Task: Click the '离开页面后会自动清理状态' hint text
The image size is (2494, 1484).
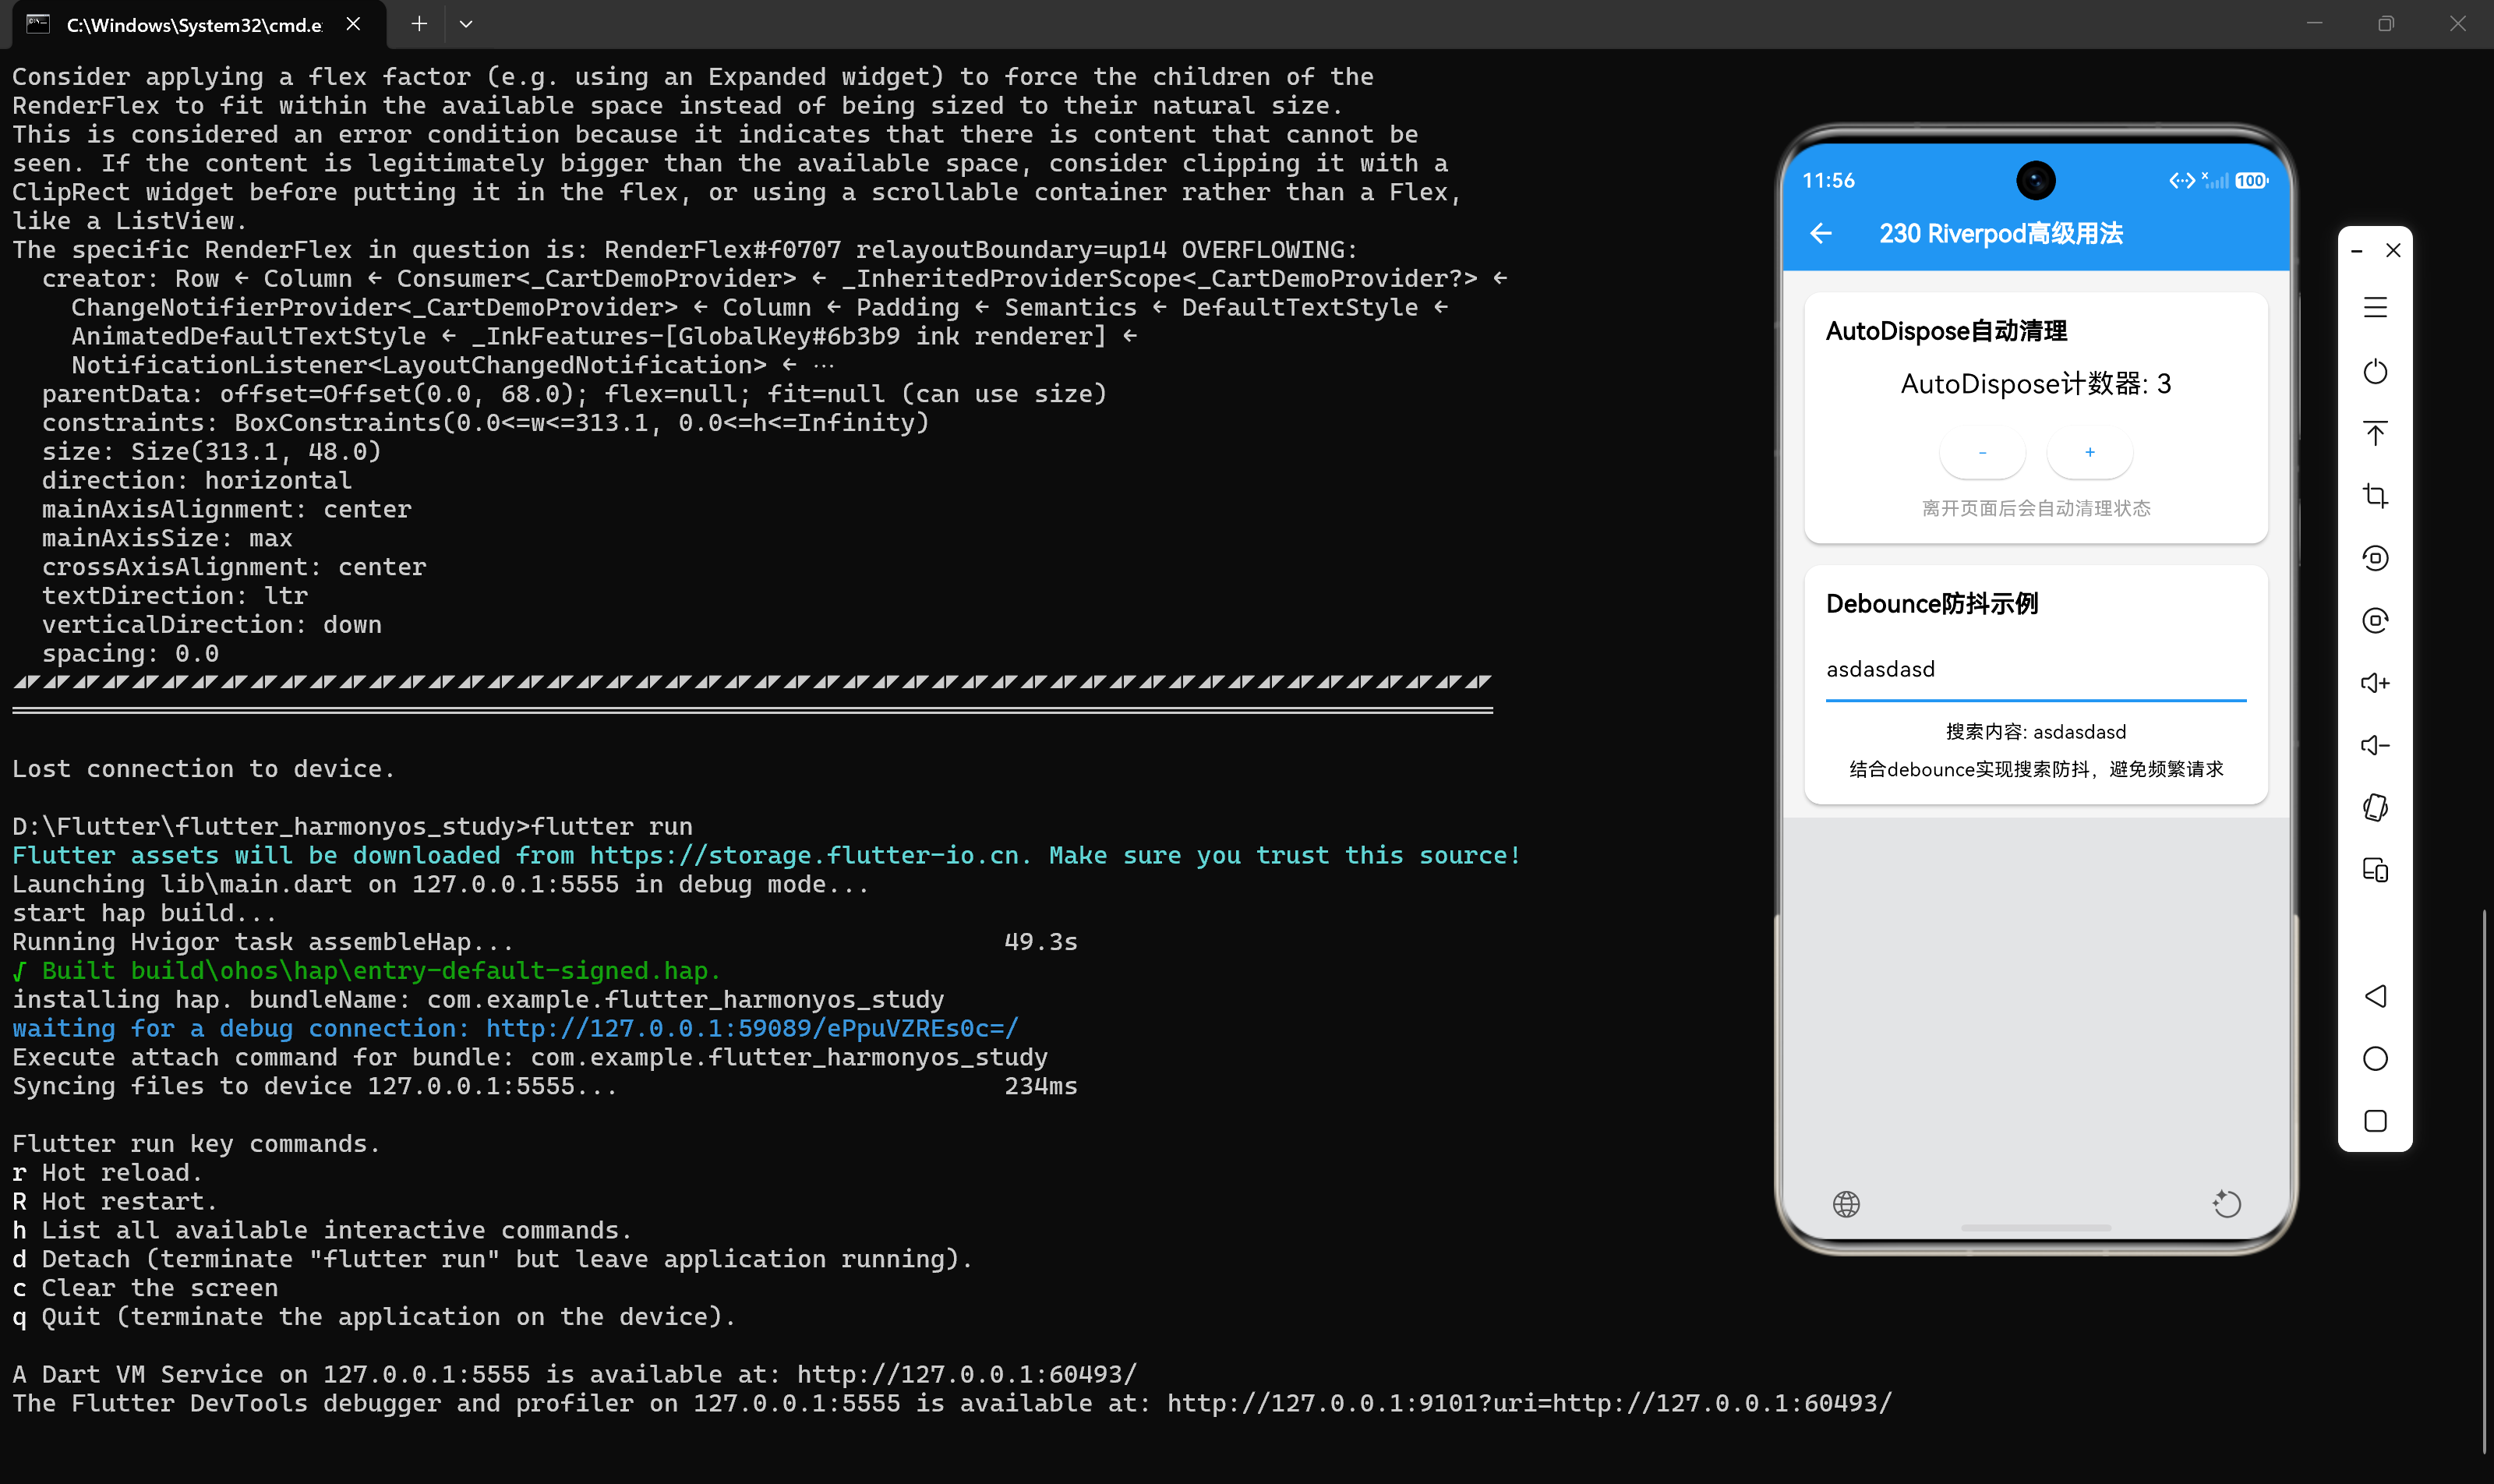Action: tap(2036, 509)
